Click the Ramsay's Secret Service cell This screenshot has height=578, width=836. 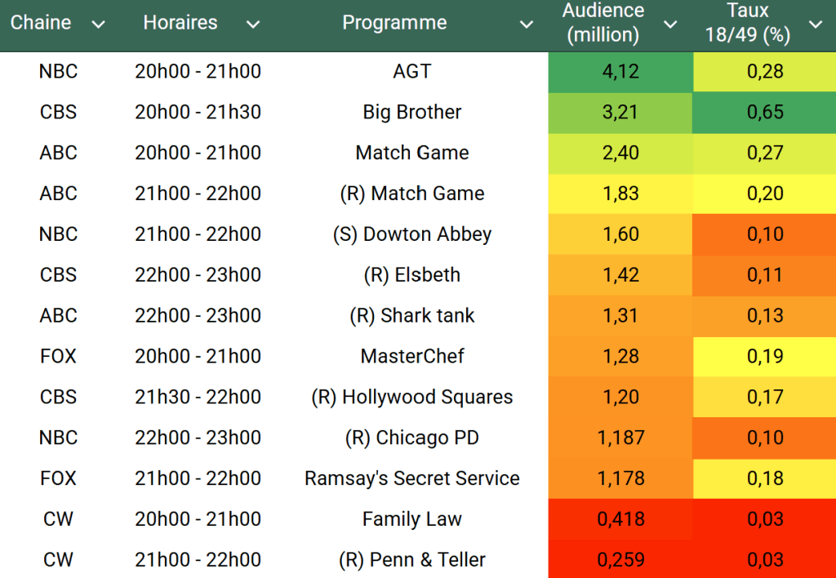click(x=412, y=478)
